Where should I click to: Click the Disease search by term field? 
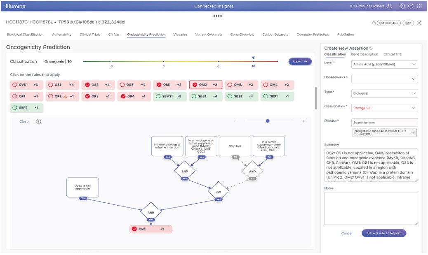[384, 123]
